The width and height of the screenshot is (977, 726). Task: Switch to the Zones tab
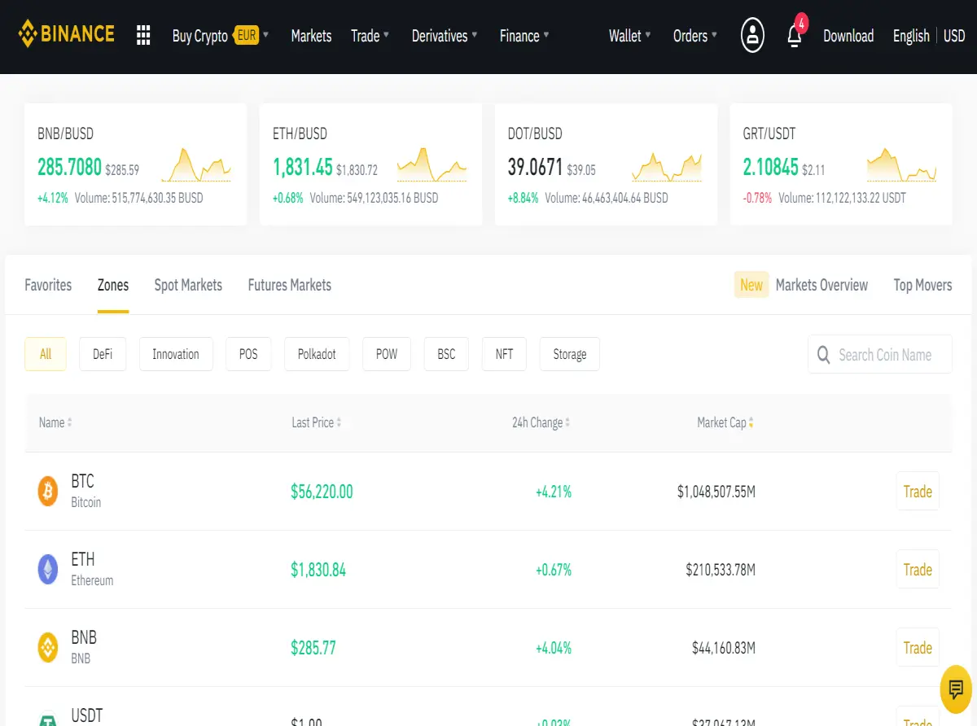tap(113, 285)
